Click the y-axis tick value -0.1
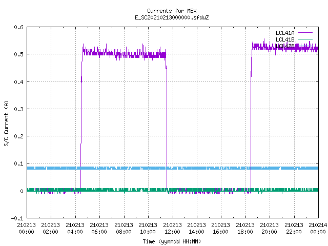This screenshot has height=246, width=328. click(x=17, y=218)
